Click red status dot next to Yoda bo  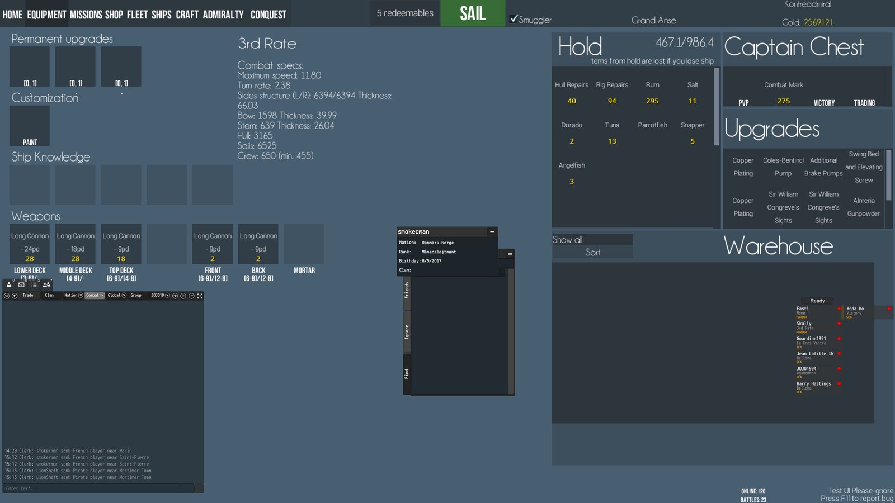pos(889,309)
